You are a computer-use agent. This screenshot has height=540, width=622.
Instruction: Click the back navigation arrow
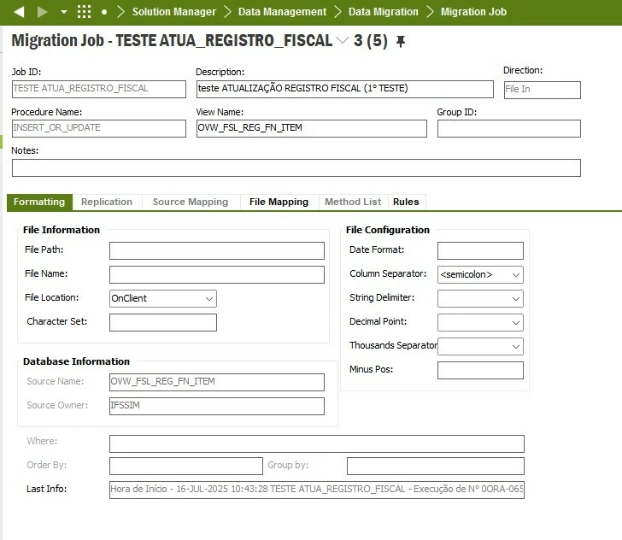(19, 12)
